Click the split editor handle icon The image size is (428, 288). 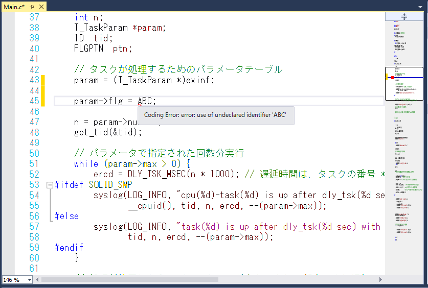pyautogui.click(x=404, y=16)
